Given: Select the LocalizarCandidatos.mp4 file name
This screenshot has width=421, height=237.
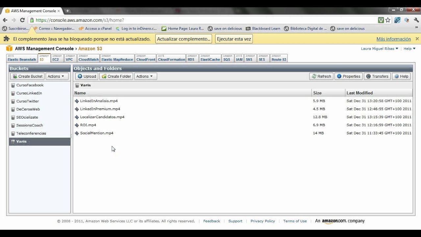Looking at the screenshot, I should (x=102, y=117).
